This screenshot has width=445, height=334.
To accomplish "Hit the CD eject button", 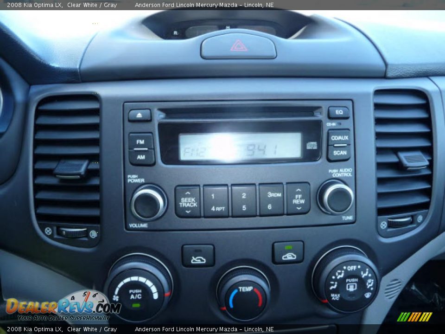I will (x=140, y=115).
